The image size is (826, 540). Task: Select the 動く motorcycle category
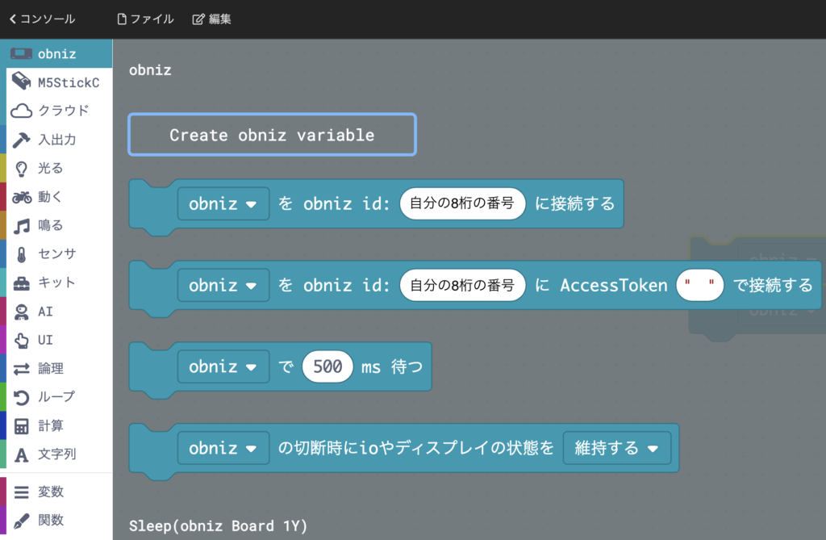click(x=56, y=197)
